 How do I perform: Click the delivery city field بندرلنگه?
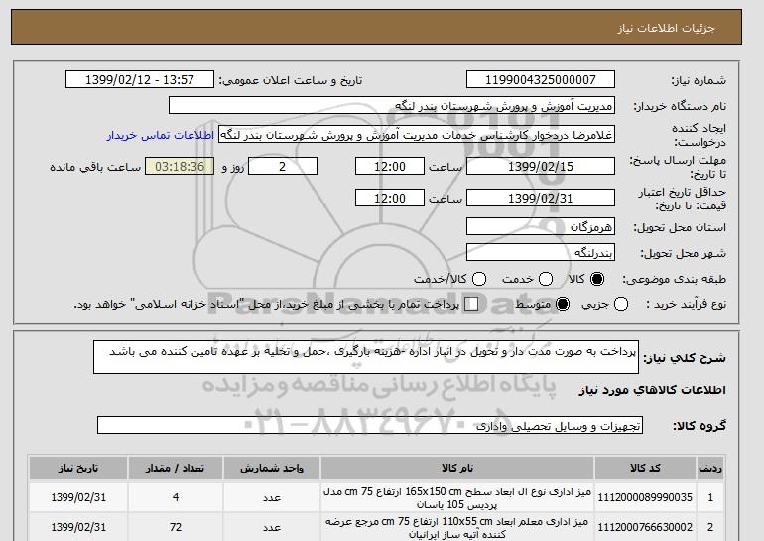click(541, 252)
